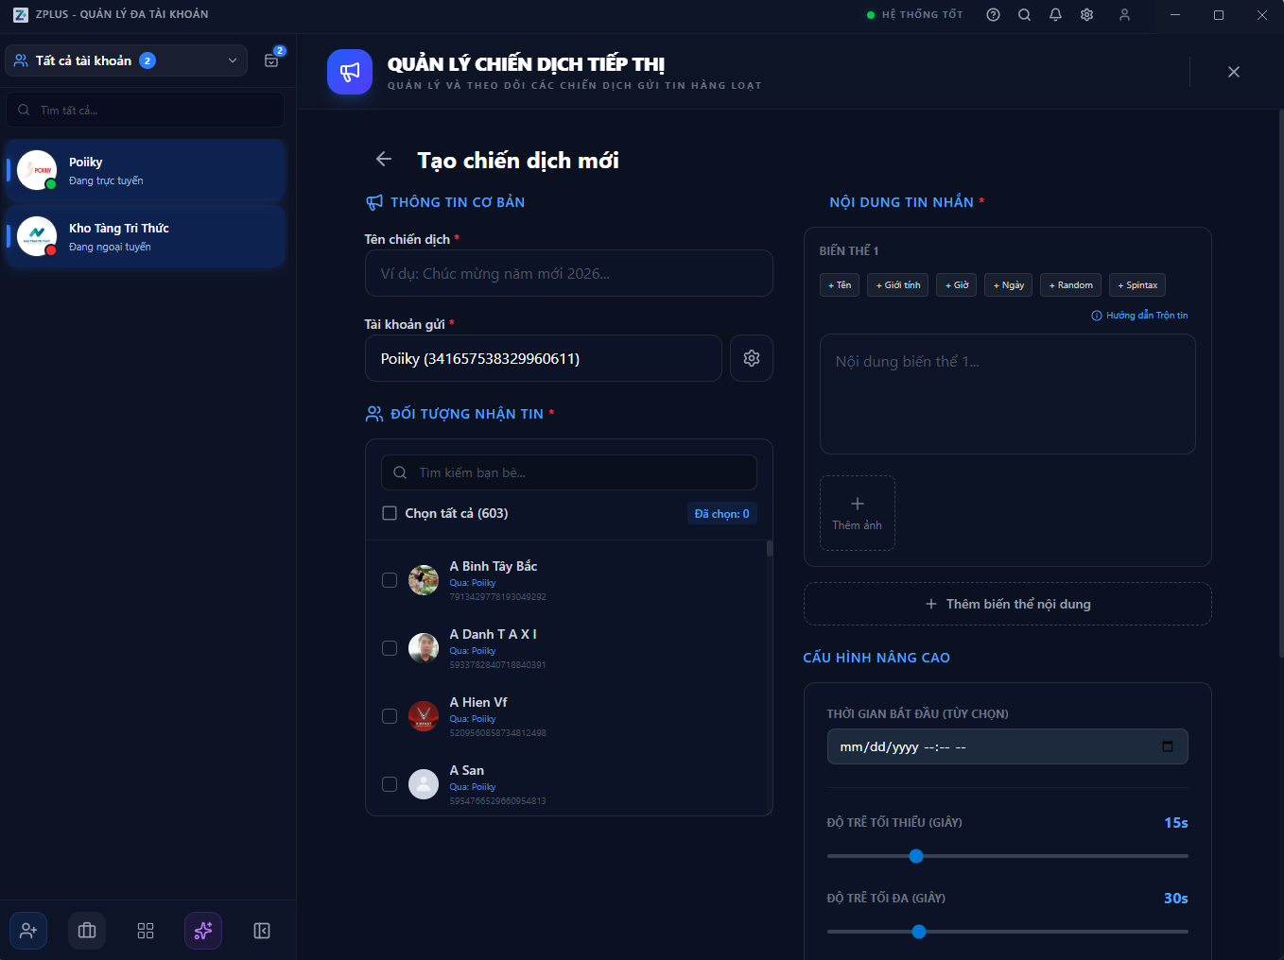The image size is (1284, 960).
Task: Click Thêm biến thể nội dung button
Action: (1007, 604)
